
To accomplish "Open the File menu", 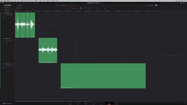I will coord(12,1).
